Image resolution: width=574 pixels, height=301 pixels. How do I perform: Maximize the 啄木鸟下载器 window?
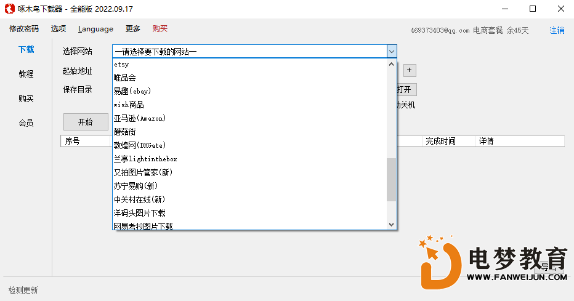(x=533, y=9)
